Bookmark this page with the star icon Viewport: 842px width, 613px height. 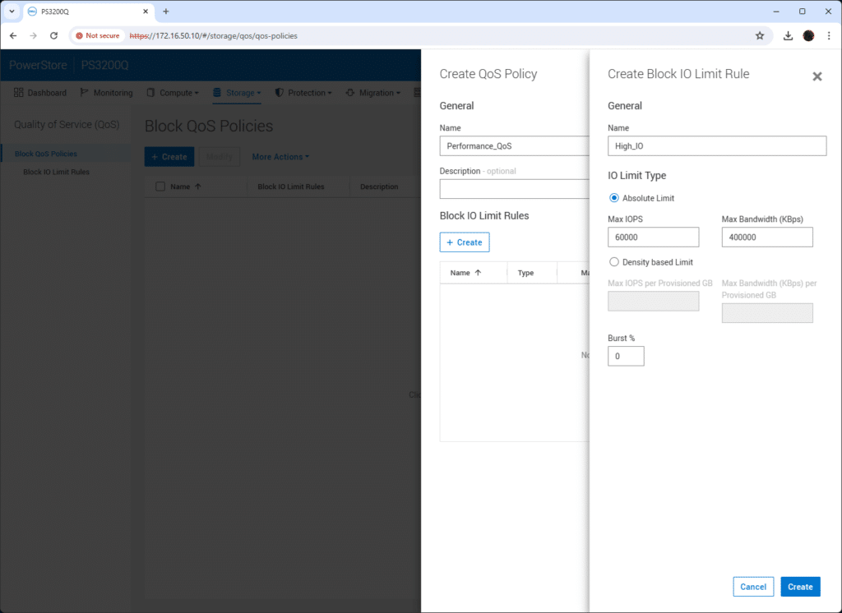tap(759, 35)
